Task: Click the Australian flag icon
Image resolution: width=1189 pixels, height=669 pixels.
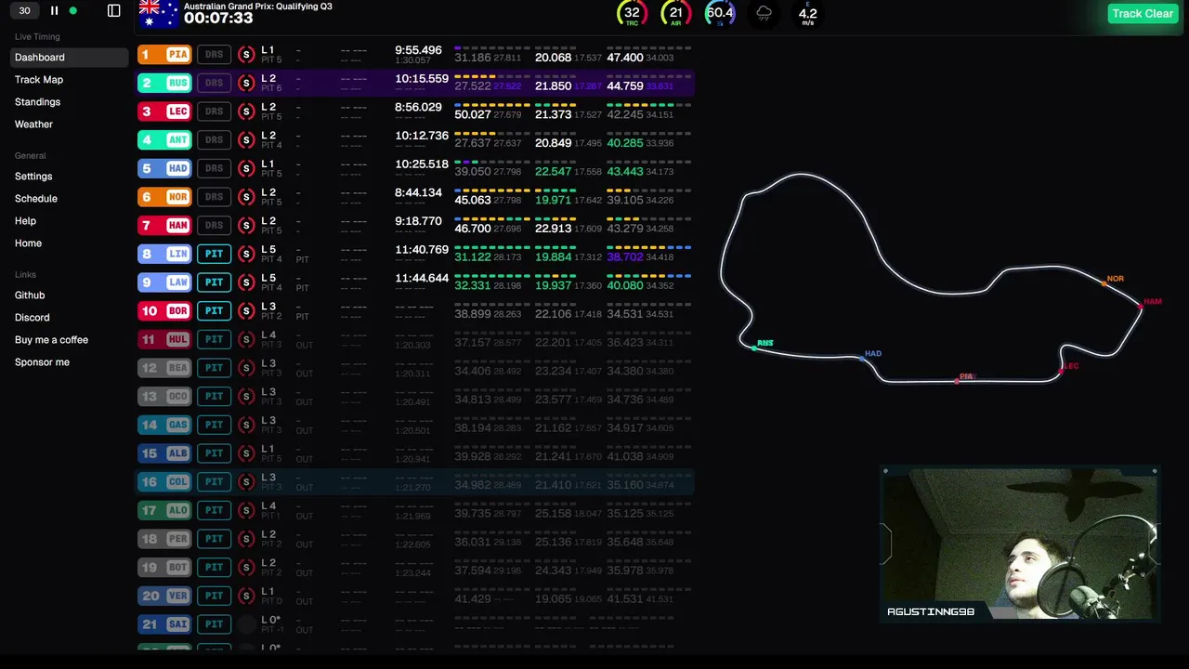Action: (x=158, y=13)
